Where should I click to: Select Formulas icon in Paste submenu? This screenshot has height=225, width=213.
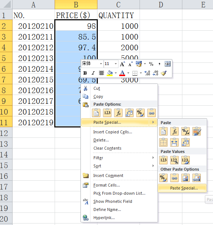pyautogui.click(x=174, y=131)
